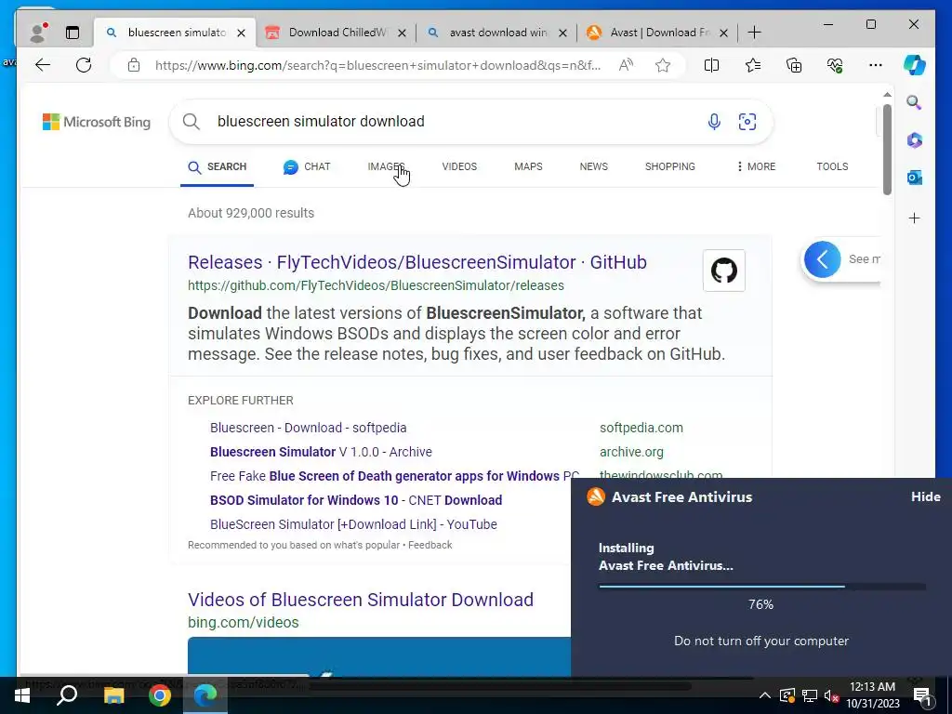Add a sidebar app with plus
The image size is (952, 714).
[915, 218]
